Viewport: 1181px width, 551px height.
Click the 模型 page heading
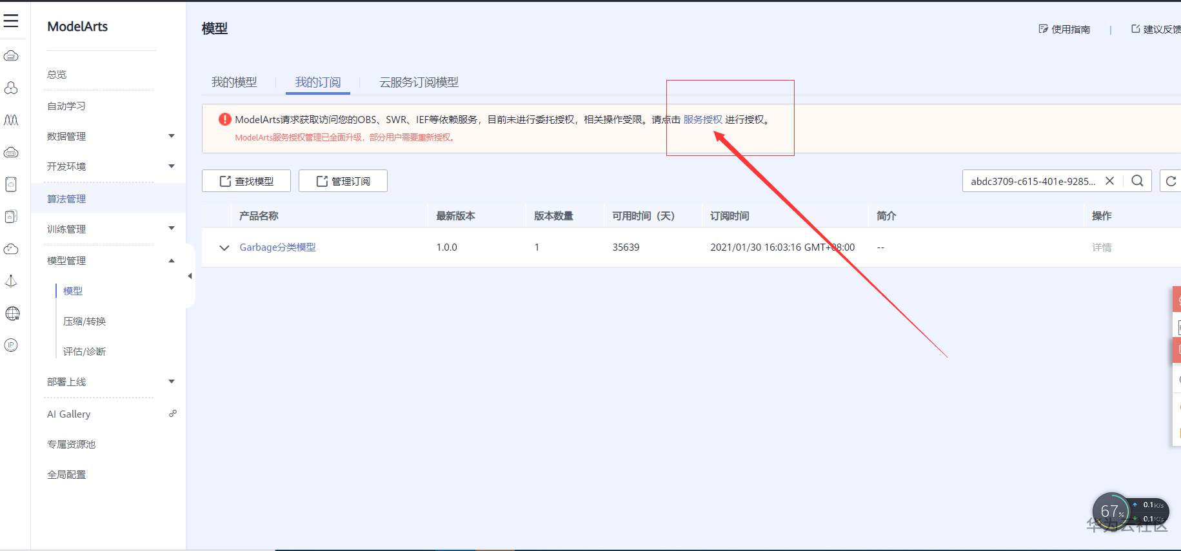pyautogui.click(x=215, y=28)
